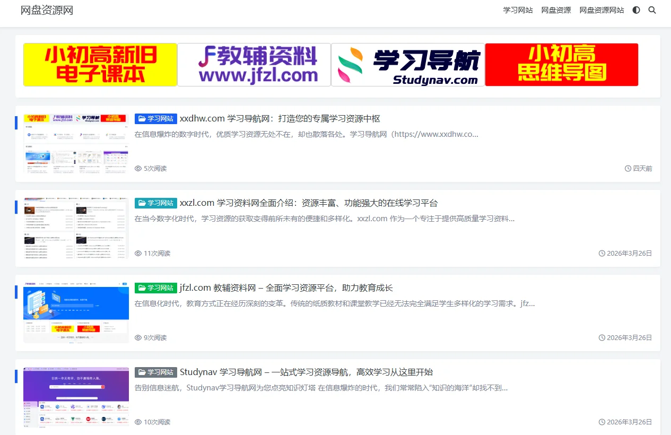Image resolution: width=671 pixels, height=435 pixels.
Task: Click the eye icon beside 11次阅读
Action: (138, 253)
